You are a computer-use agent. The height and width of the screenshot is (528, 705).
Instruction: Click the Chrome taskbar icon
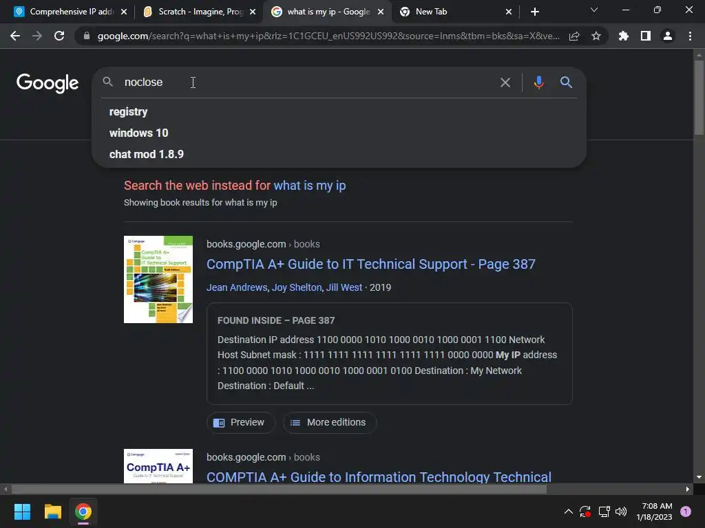coord(83,511)
